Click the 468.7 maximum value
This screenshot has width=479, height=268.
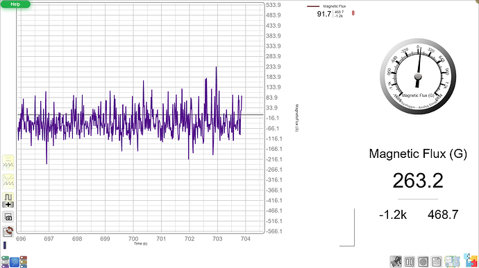443,215
